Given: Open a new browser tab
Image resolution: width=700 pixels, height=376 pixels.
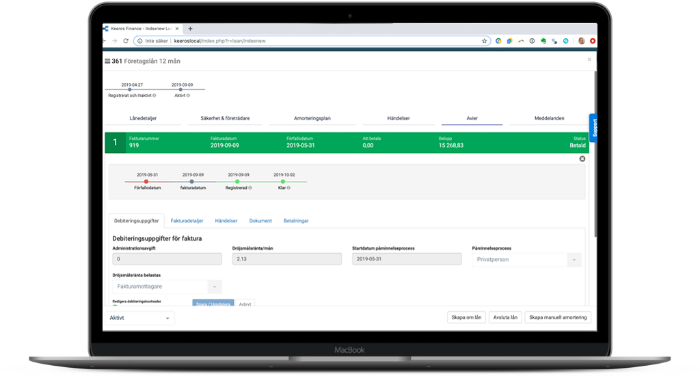Looking at the screenshot, I should click(x=190, y=29).
